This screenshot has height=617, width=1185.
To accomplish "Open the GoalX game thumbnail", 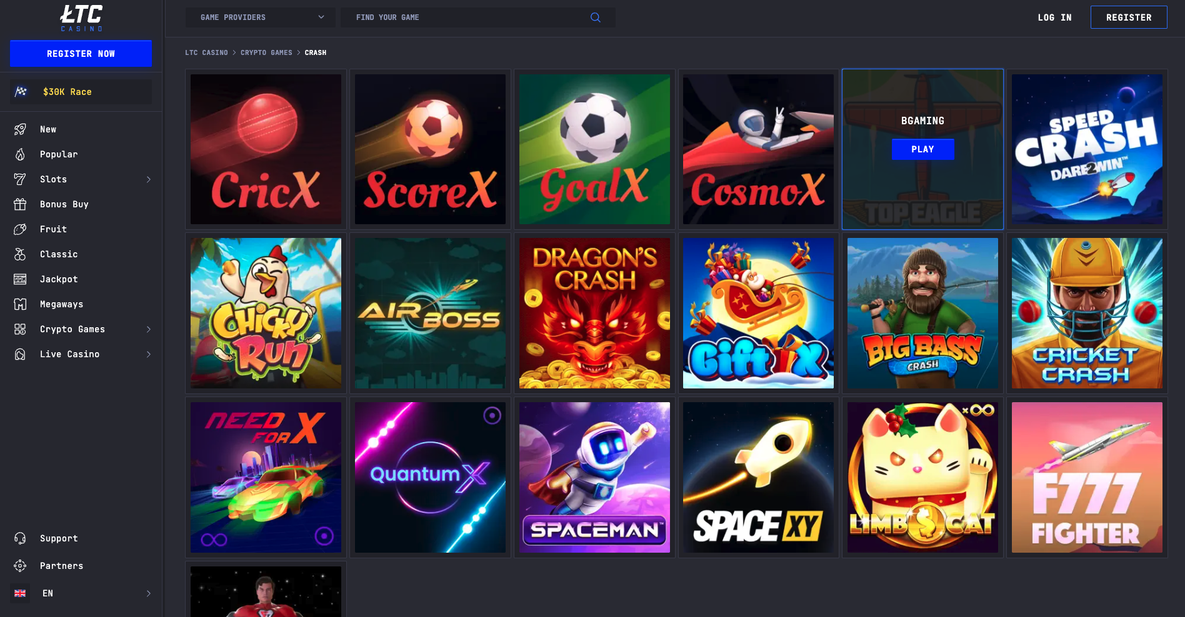I will point(594,149).
